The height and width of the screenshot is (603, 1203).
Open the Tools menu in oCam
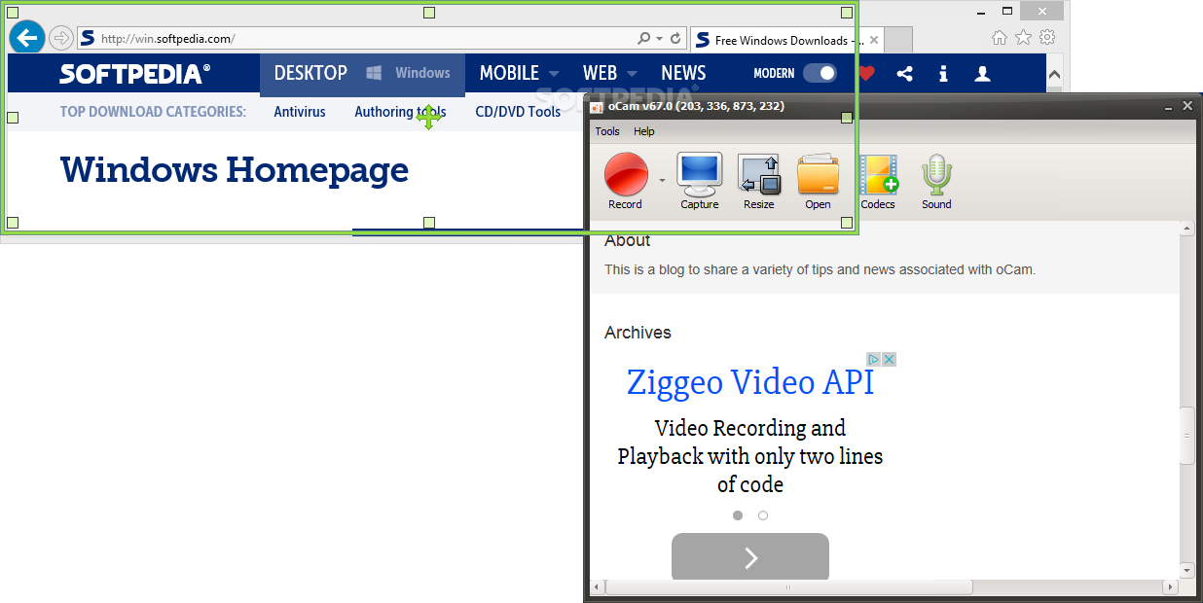tap(607, 131)
